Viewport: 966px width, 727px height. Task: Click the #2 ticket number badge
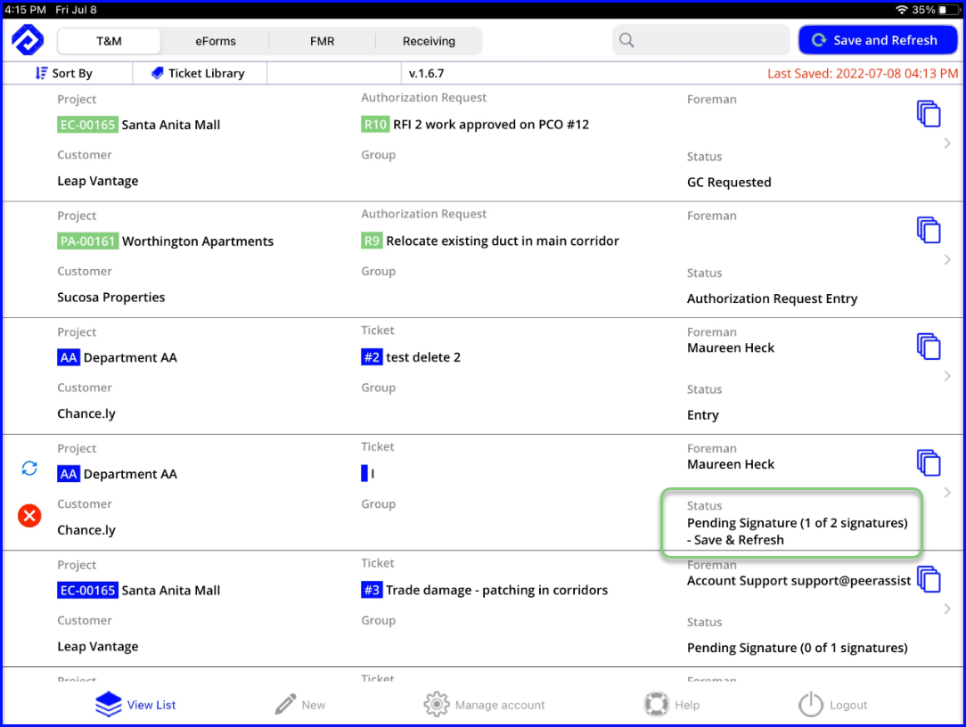[372, 357]
